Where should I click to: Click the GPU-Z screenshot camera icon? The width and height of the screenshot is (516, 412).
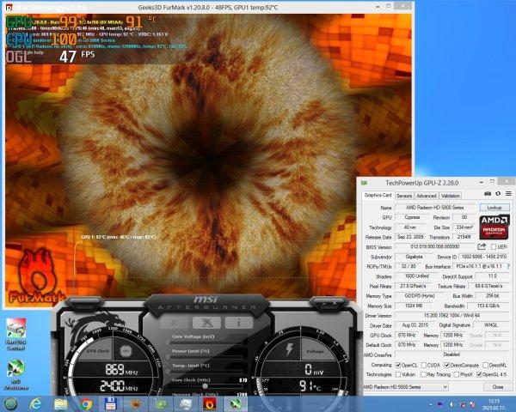pyautogui.click(x=488, y=194)
